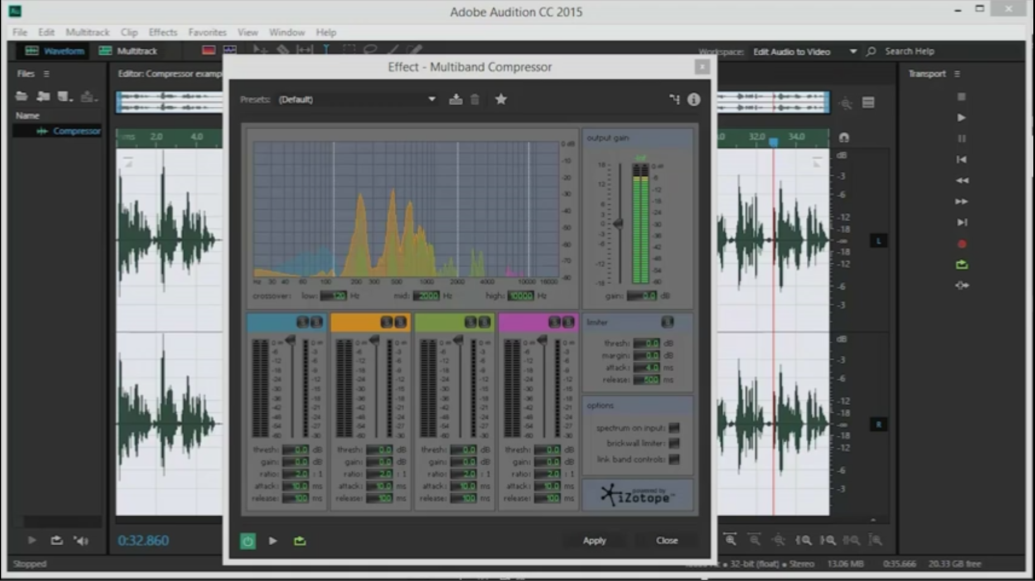Open the Workspace selector dropdown
This screenshot has height=581, width=1035.
point(854,51)
